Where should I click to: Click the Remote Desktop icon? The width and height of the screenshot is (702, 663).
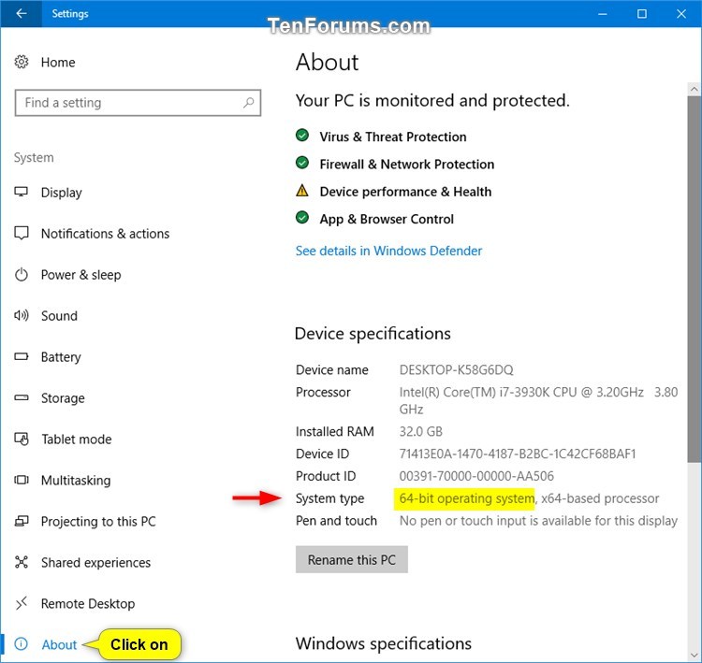[x=21, y=603]
